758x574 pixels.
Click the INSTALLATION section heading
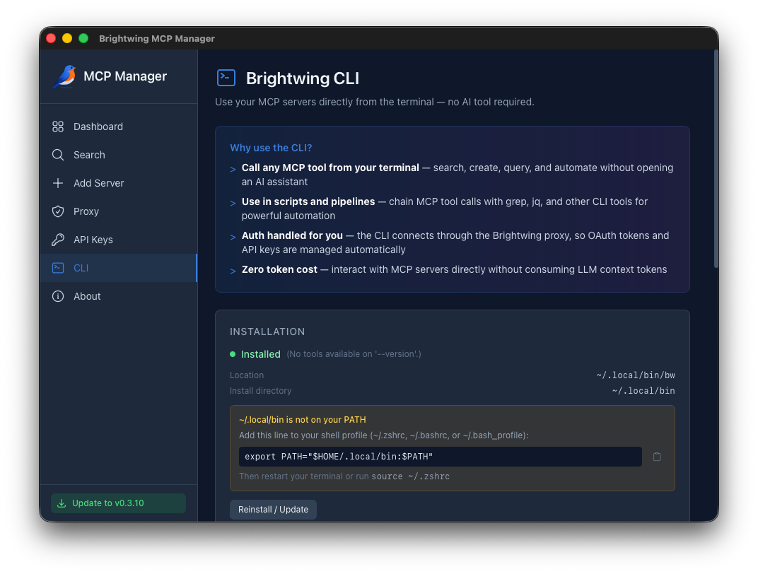pos(267,332)
